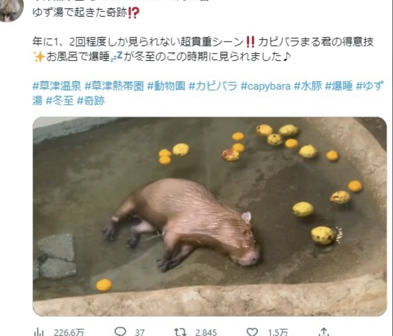Viewport: 393px width, 336px height.
Task: Click the tweet text about ゆず湯で起きた奇跡
Action: click(x=86, y=13)
